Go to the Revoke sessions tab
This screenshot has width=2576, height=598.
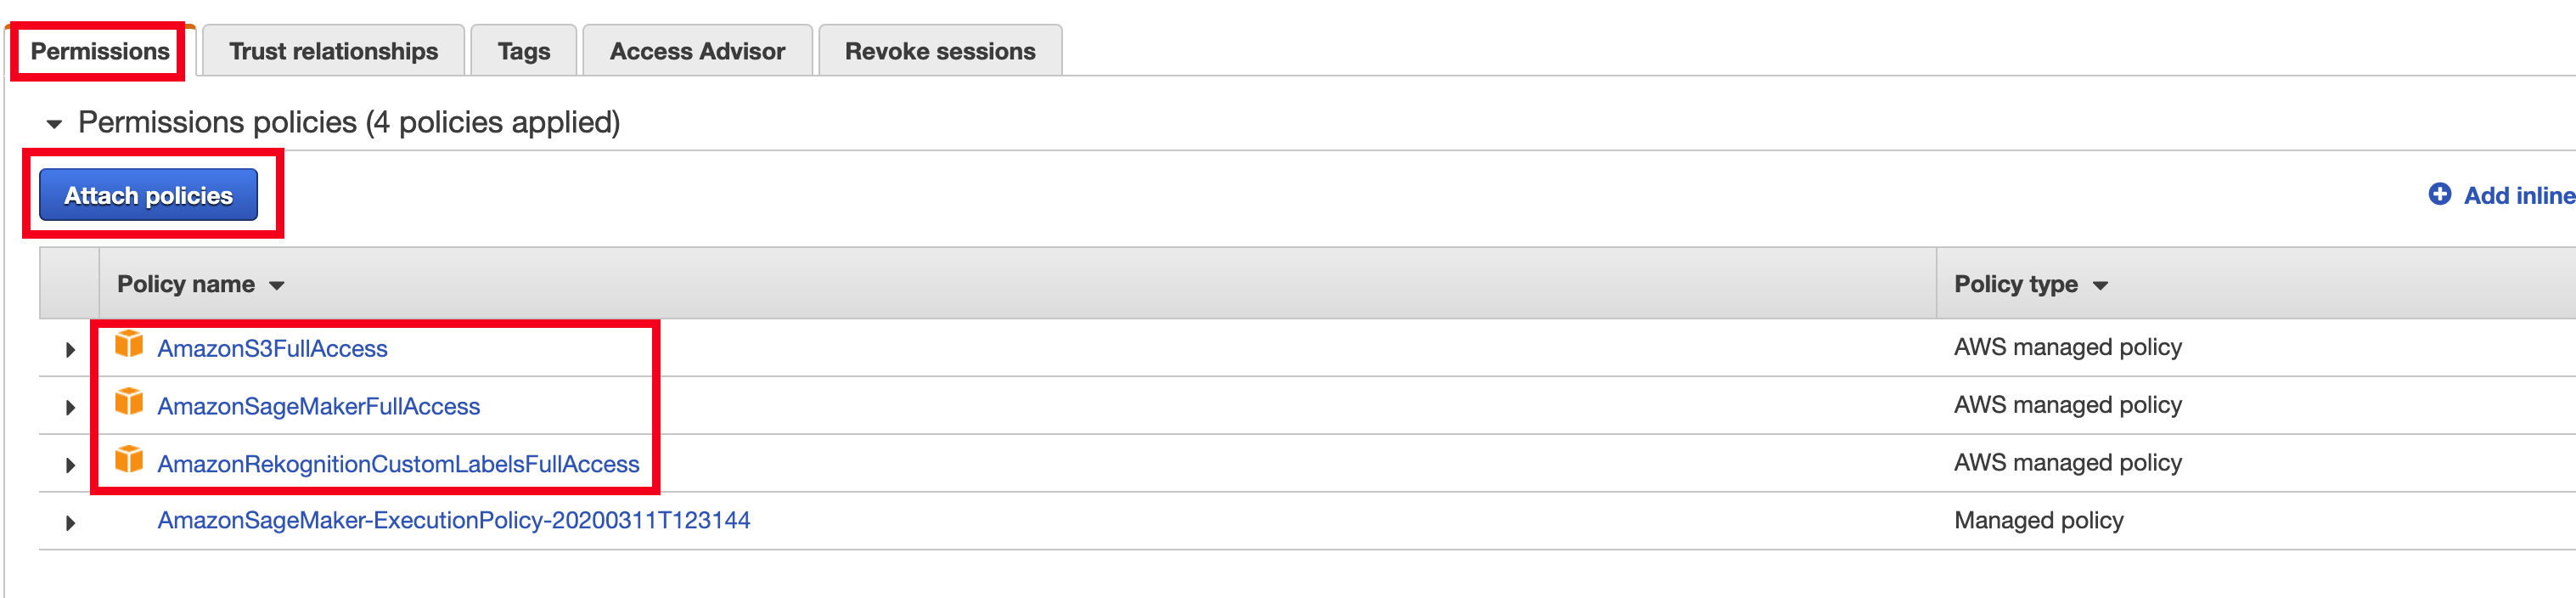[x=940, y=51]
